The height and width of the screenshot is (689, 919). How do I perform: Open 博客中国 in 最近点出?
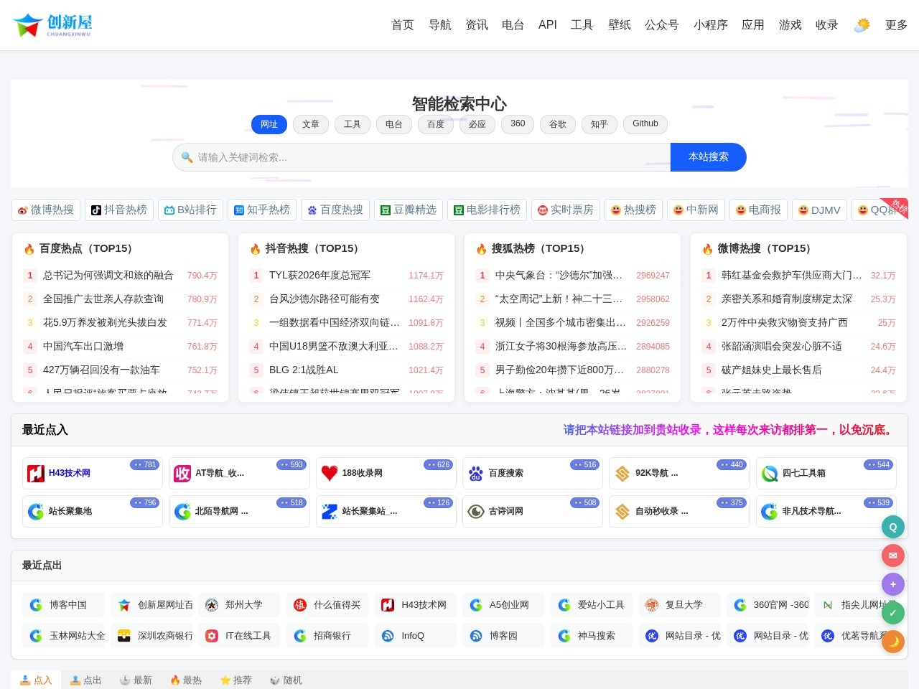[x=63, y=605]
